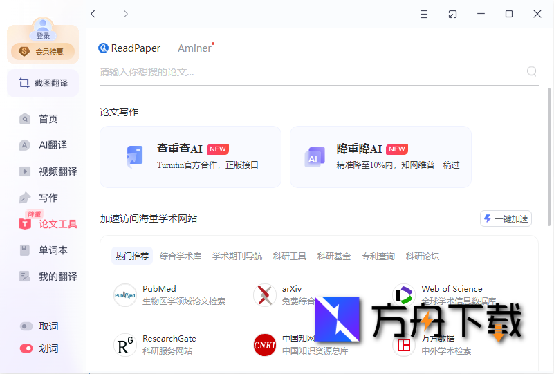Screen dimensions: 554x374
Task: Click the 查重查AI document icon
Action: [x=134, y=156]
